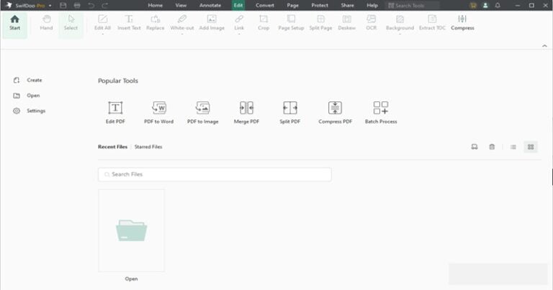Open the Edit PDF popular tool
Image resolution: width=553 pixels, height=290 pixels.
click(x=115, y=112)
